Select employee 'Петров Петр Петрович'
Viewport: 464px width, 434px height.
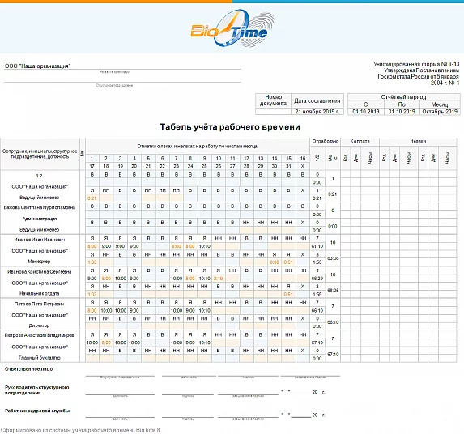tap(40, 304)
